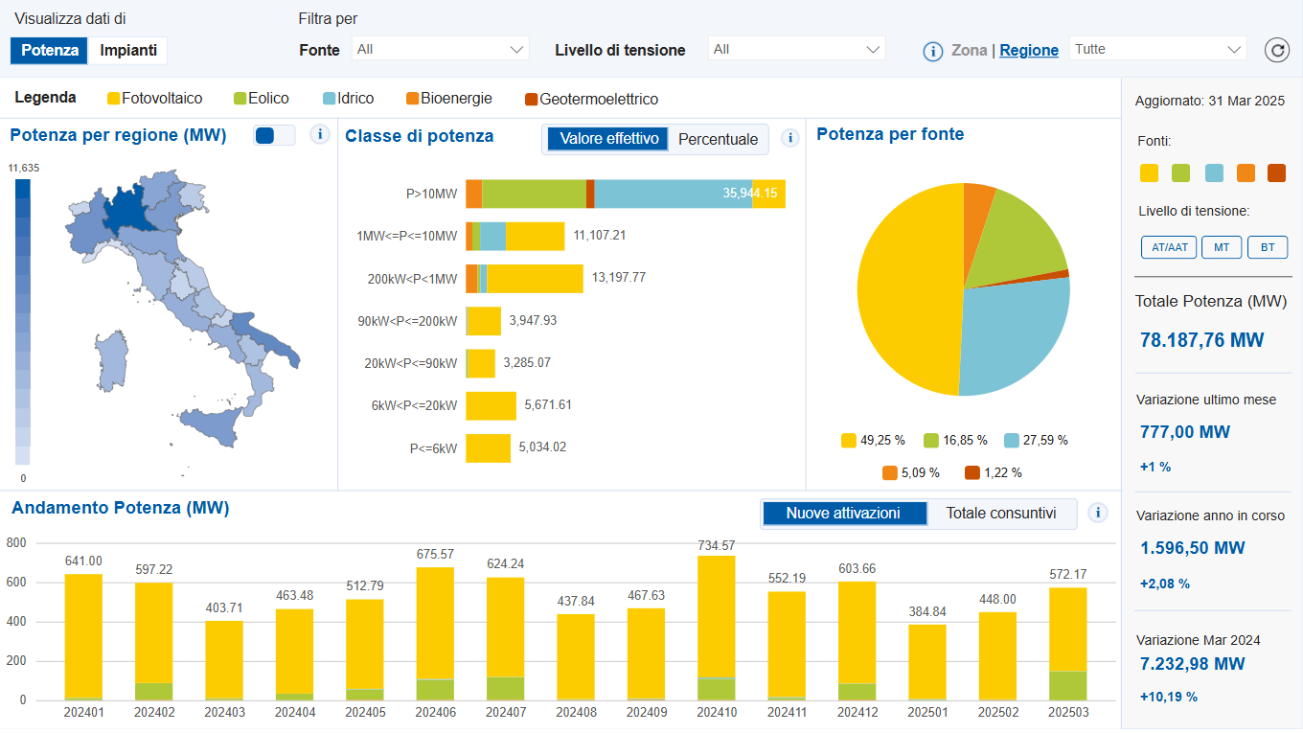Image resolution: width=1303 pixels, height=733 pixels.
Task: Click the refresh icon beside Tutte dropdown
Action: pos(1277,50)
